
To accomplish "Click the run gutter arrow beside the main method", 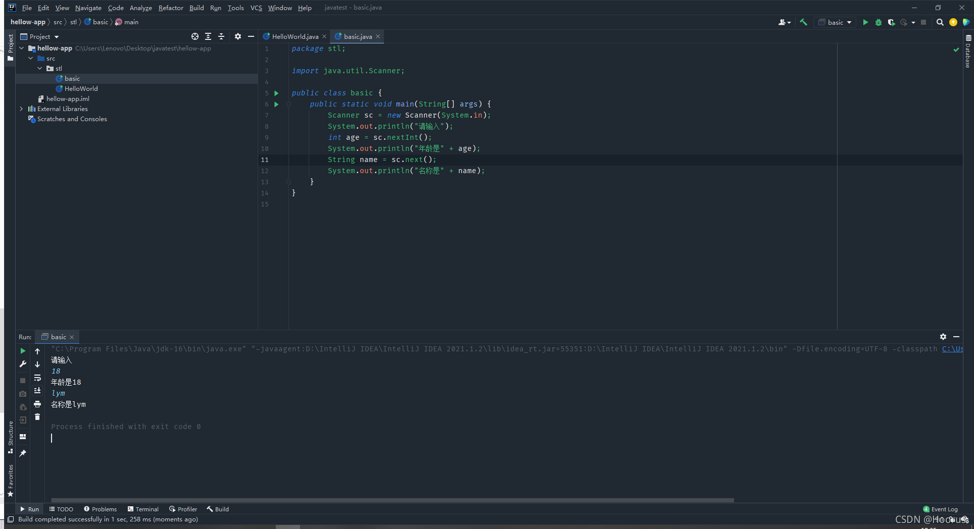I will [x=276, y=104].
